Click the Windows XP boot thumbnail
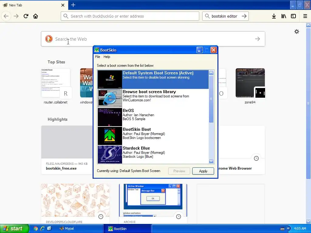This screenshot has width=311, height=233. [x=110, y=79]
